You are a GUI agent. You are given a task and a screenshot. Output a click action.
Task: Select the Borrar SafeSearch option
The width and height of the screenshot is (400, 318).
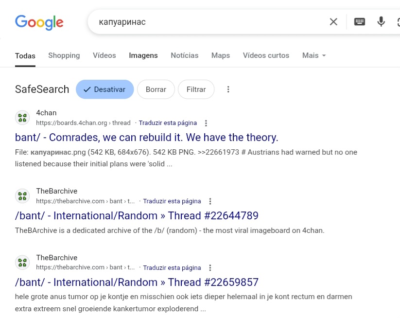[x=156, y=89]
